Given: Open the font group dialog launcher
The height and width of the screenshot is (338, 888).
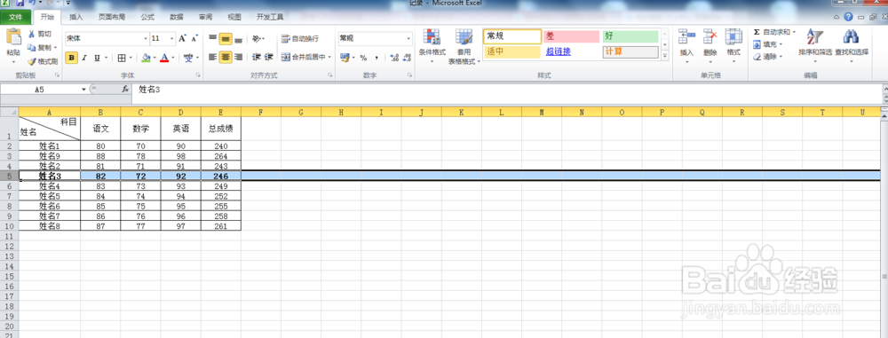Looking at the screenshot, I should tap(198, 75).
